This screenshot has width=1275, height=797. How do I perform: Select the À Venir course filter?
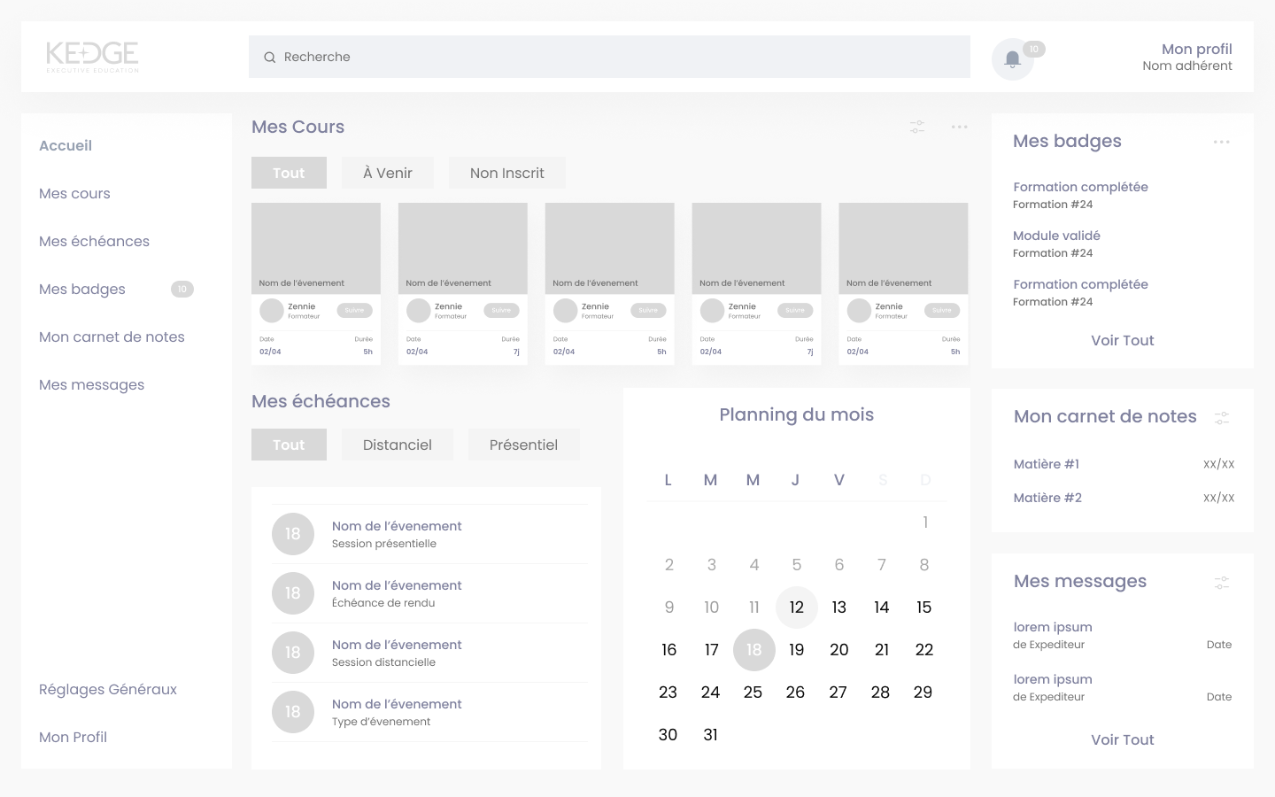coord(387,173)
